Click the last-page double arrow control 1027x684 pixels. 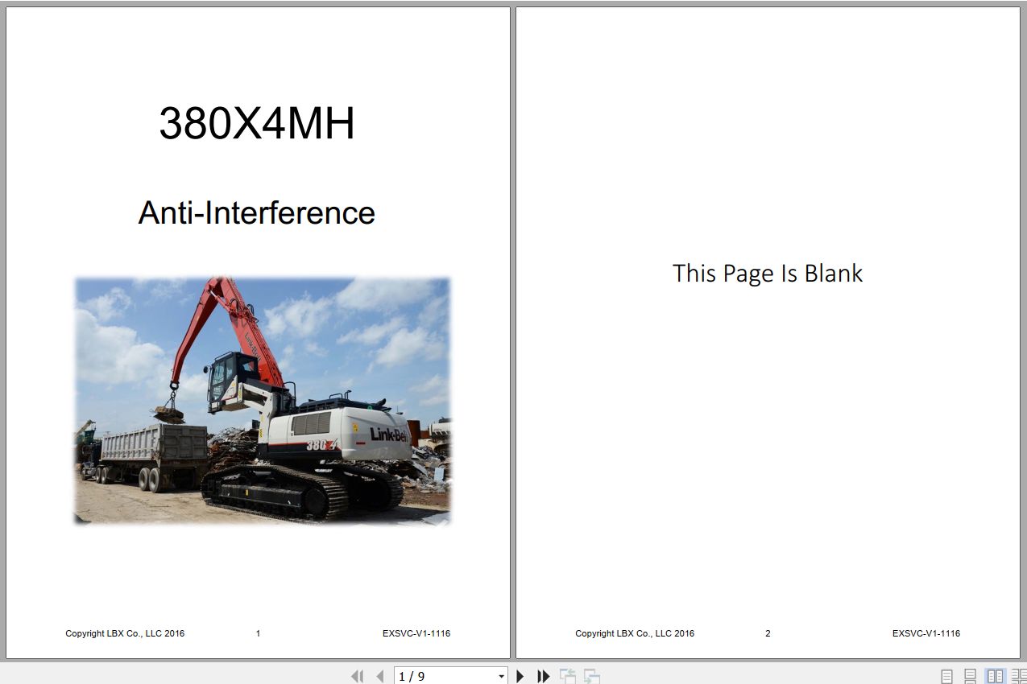pos(542,676)
